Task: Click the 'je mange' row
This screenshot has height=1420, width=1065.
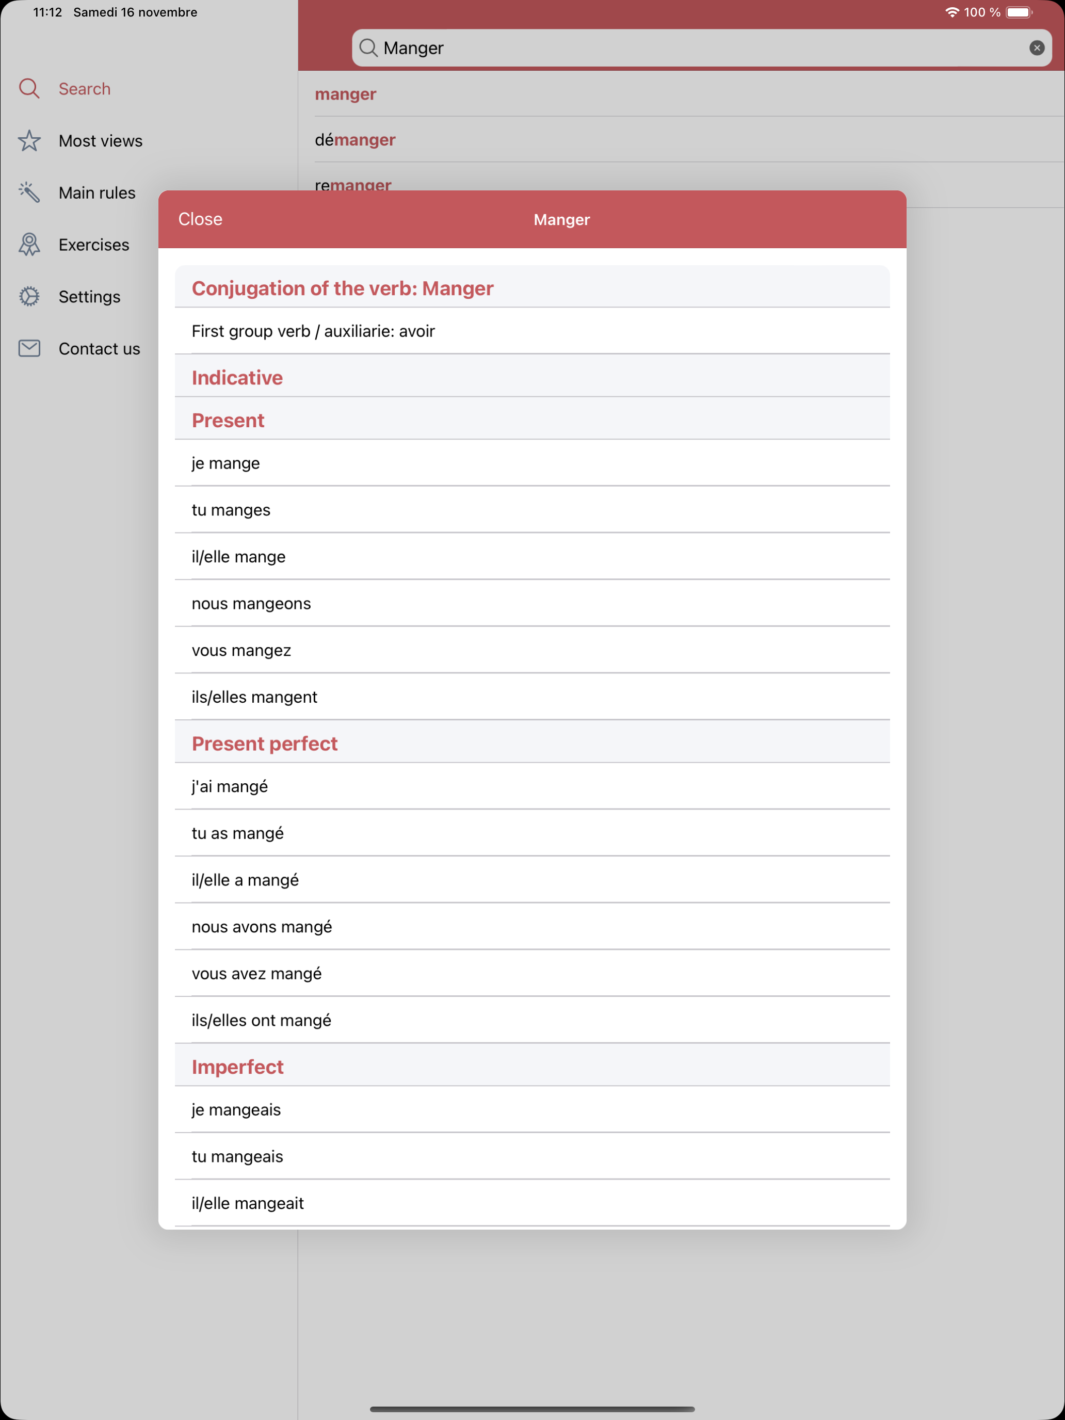Action: pyautogui.click(x=532, y=463)
